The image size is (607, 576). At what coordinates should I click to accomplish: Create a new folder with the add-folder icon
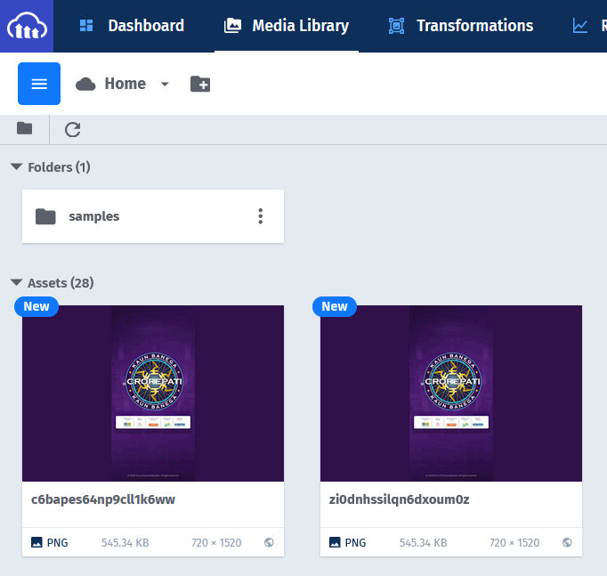point(200,84)
